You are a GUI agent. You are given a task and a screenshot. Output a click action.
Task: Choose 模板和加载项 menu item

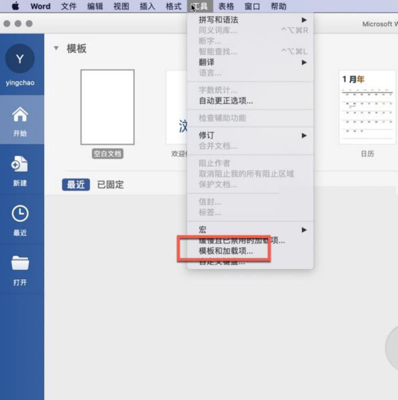pos(250,251)
